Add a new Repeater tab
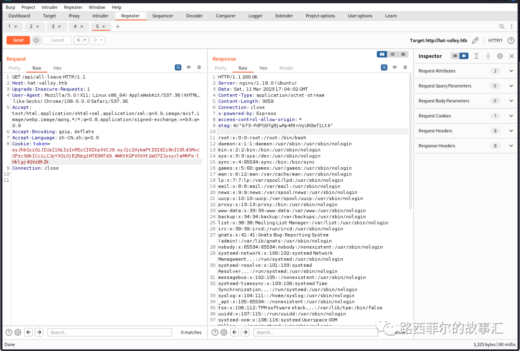The image size is (520, 351). tap(118, 26)
